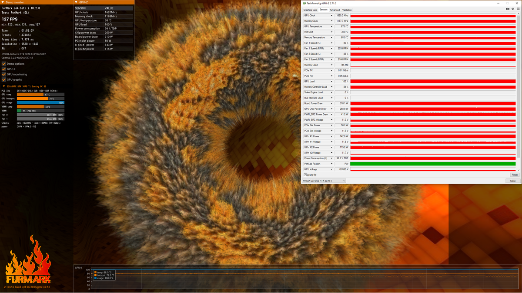Open the GPU selector dropdown in GPU-Z
Viewport: 522px width, 293px height.
[324, 181]
